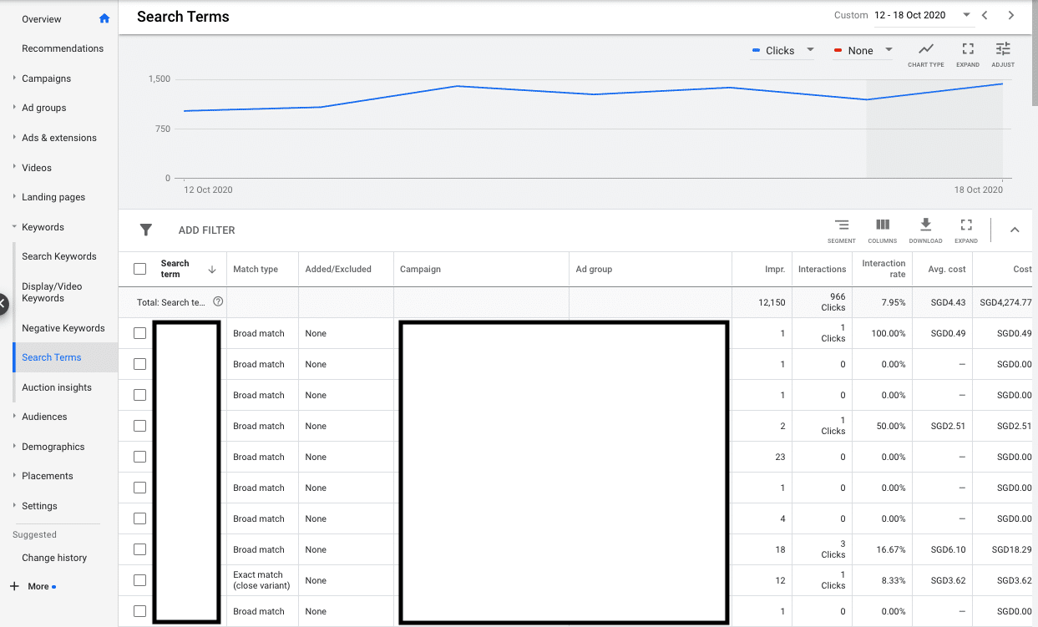Image resolution: width=1038 pixels, height=627 pixels.
Task: Open Display/Video Keywords page
Action: tap(52, 292)
